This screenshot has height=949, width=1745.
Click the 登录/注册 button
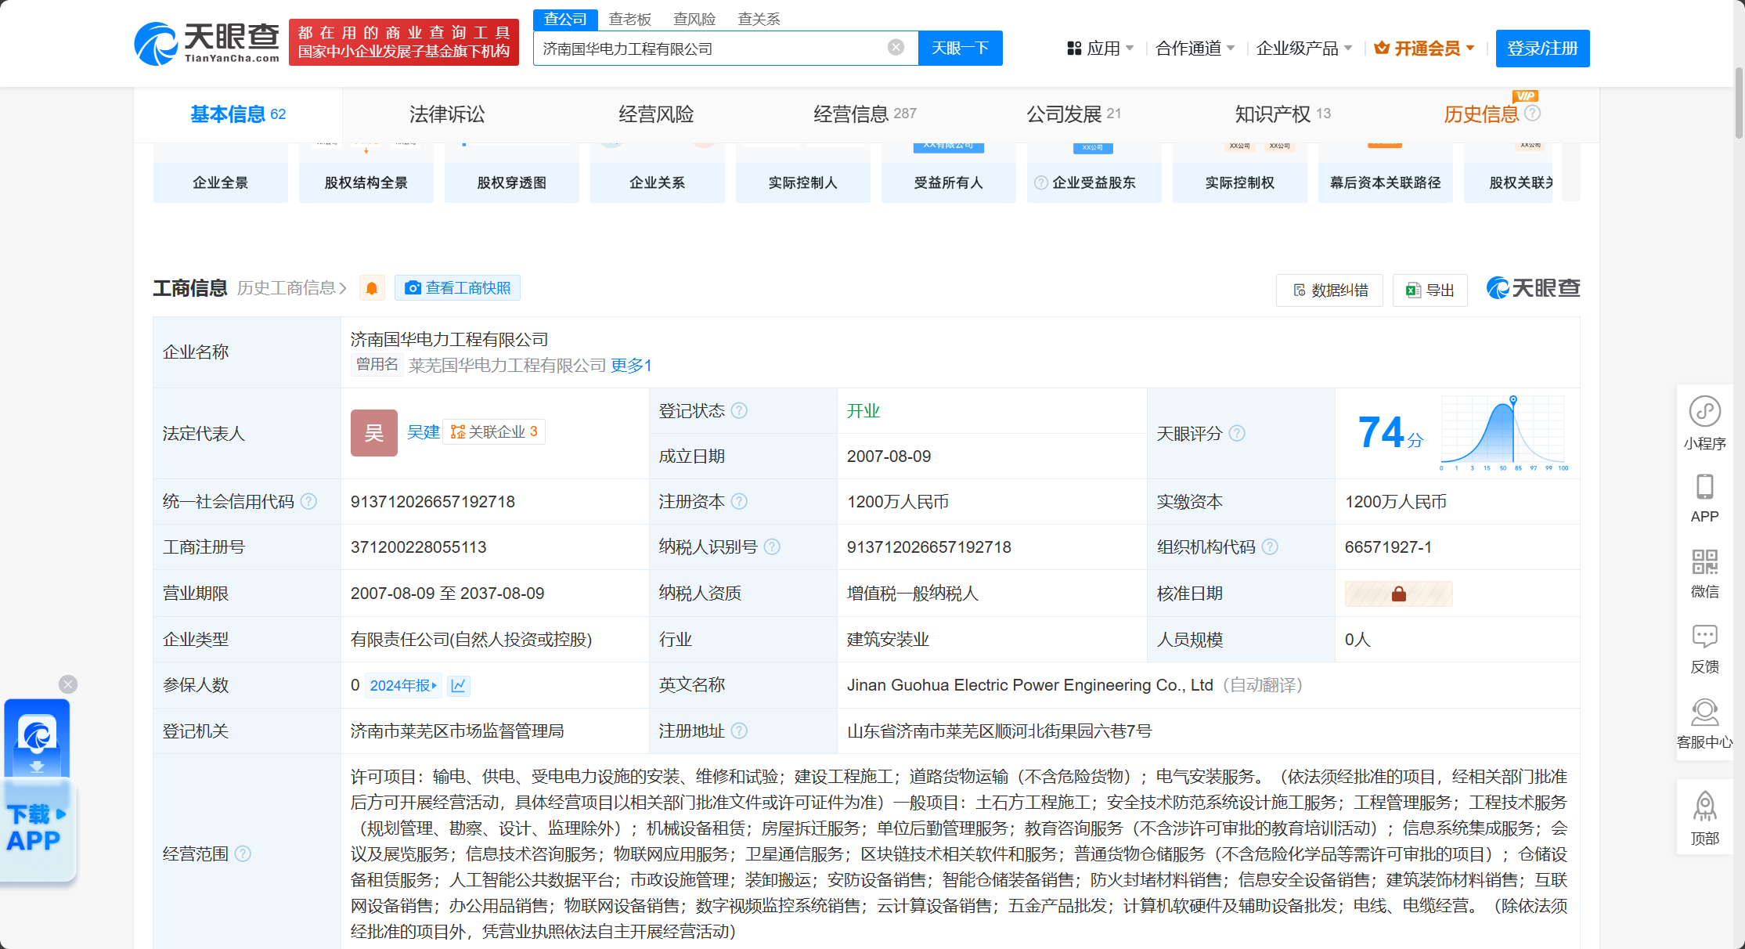click(1542, 49)
